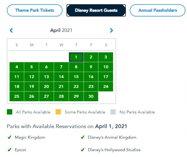The image size is (187, 157).
Task: Select the Disney Resort Guests tab
Action: (96, 10)
